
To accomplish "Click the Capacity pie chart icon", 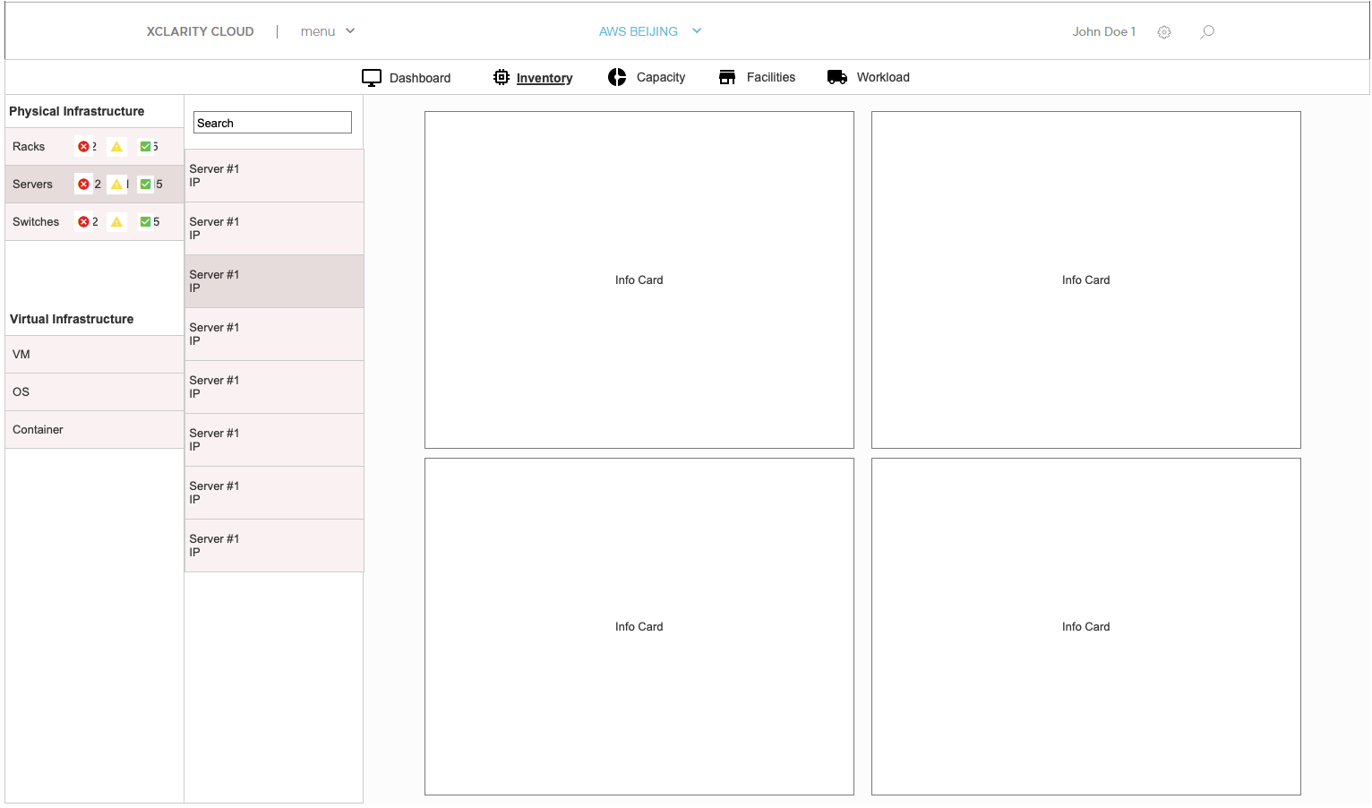I will (617, 77).
